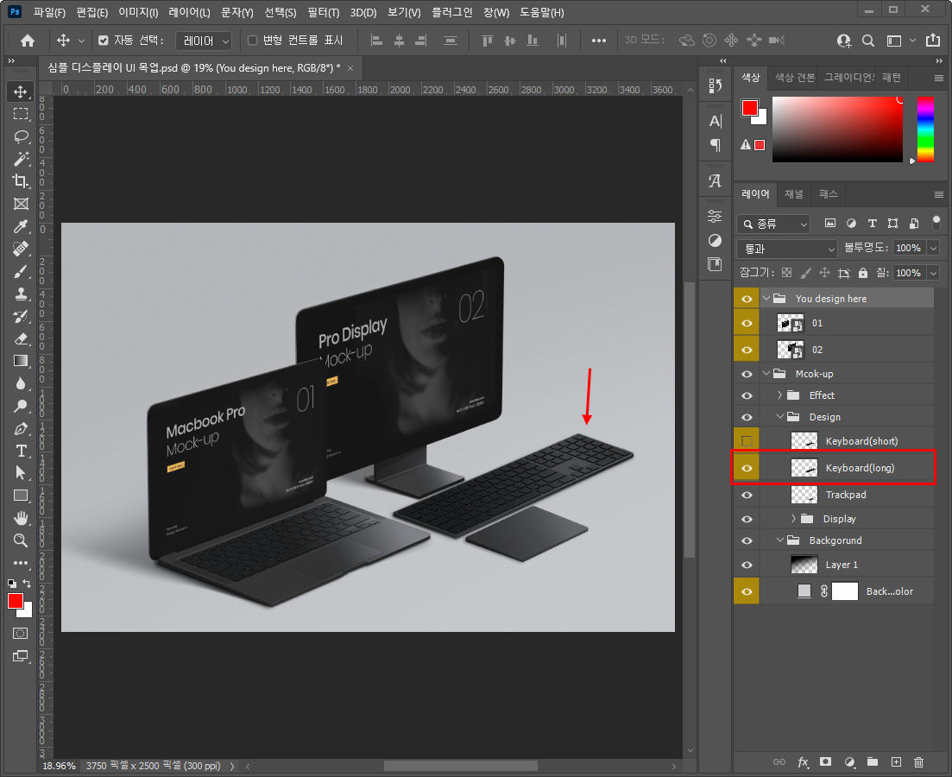This screenshot has height=777, width=952.
Task: Select the Lasso tool
Action: [x=21, y=136]
